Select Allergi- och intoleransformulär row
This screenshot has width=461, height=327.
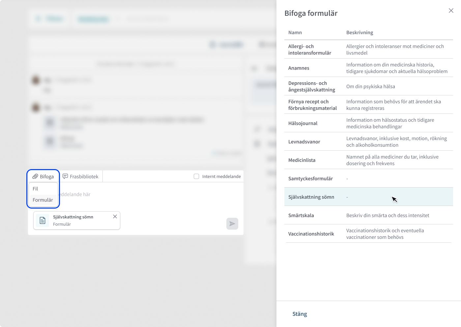369,49
